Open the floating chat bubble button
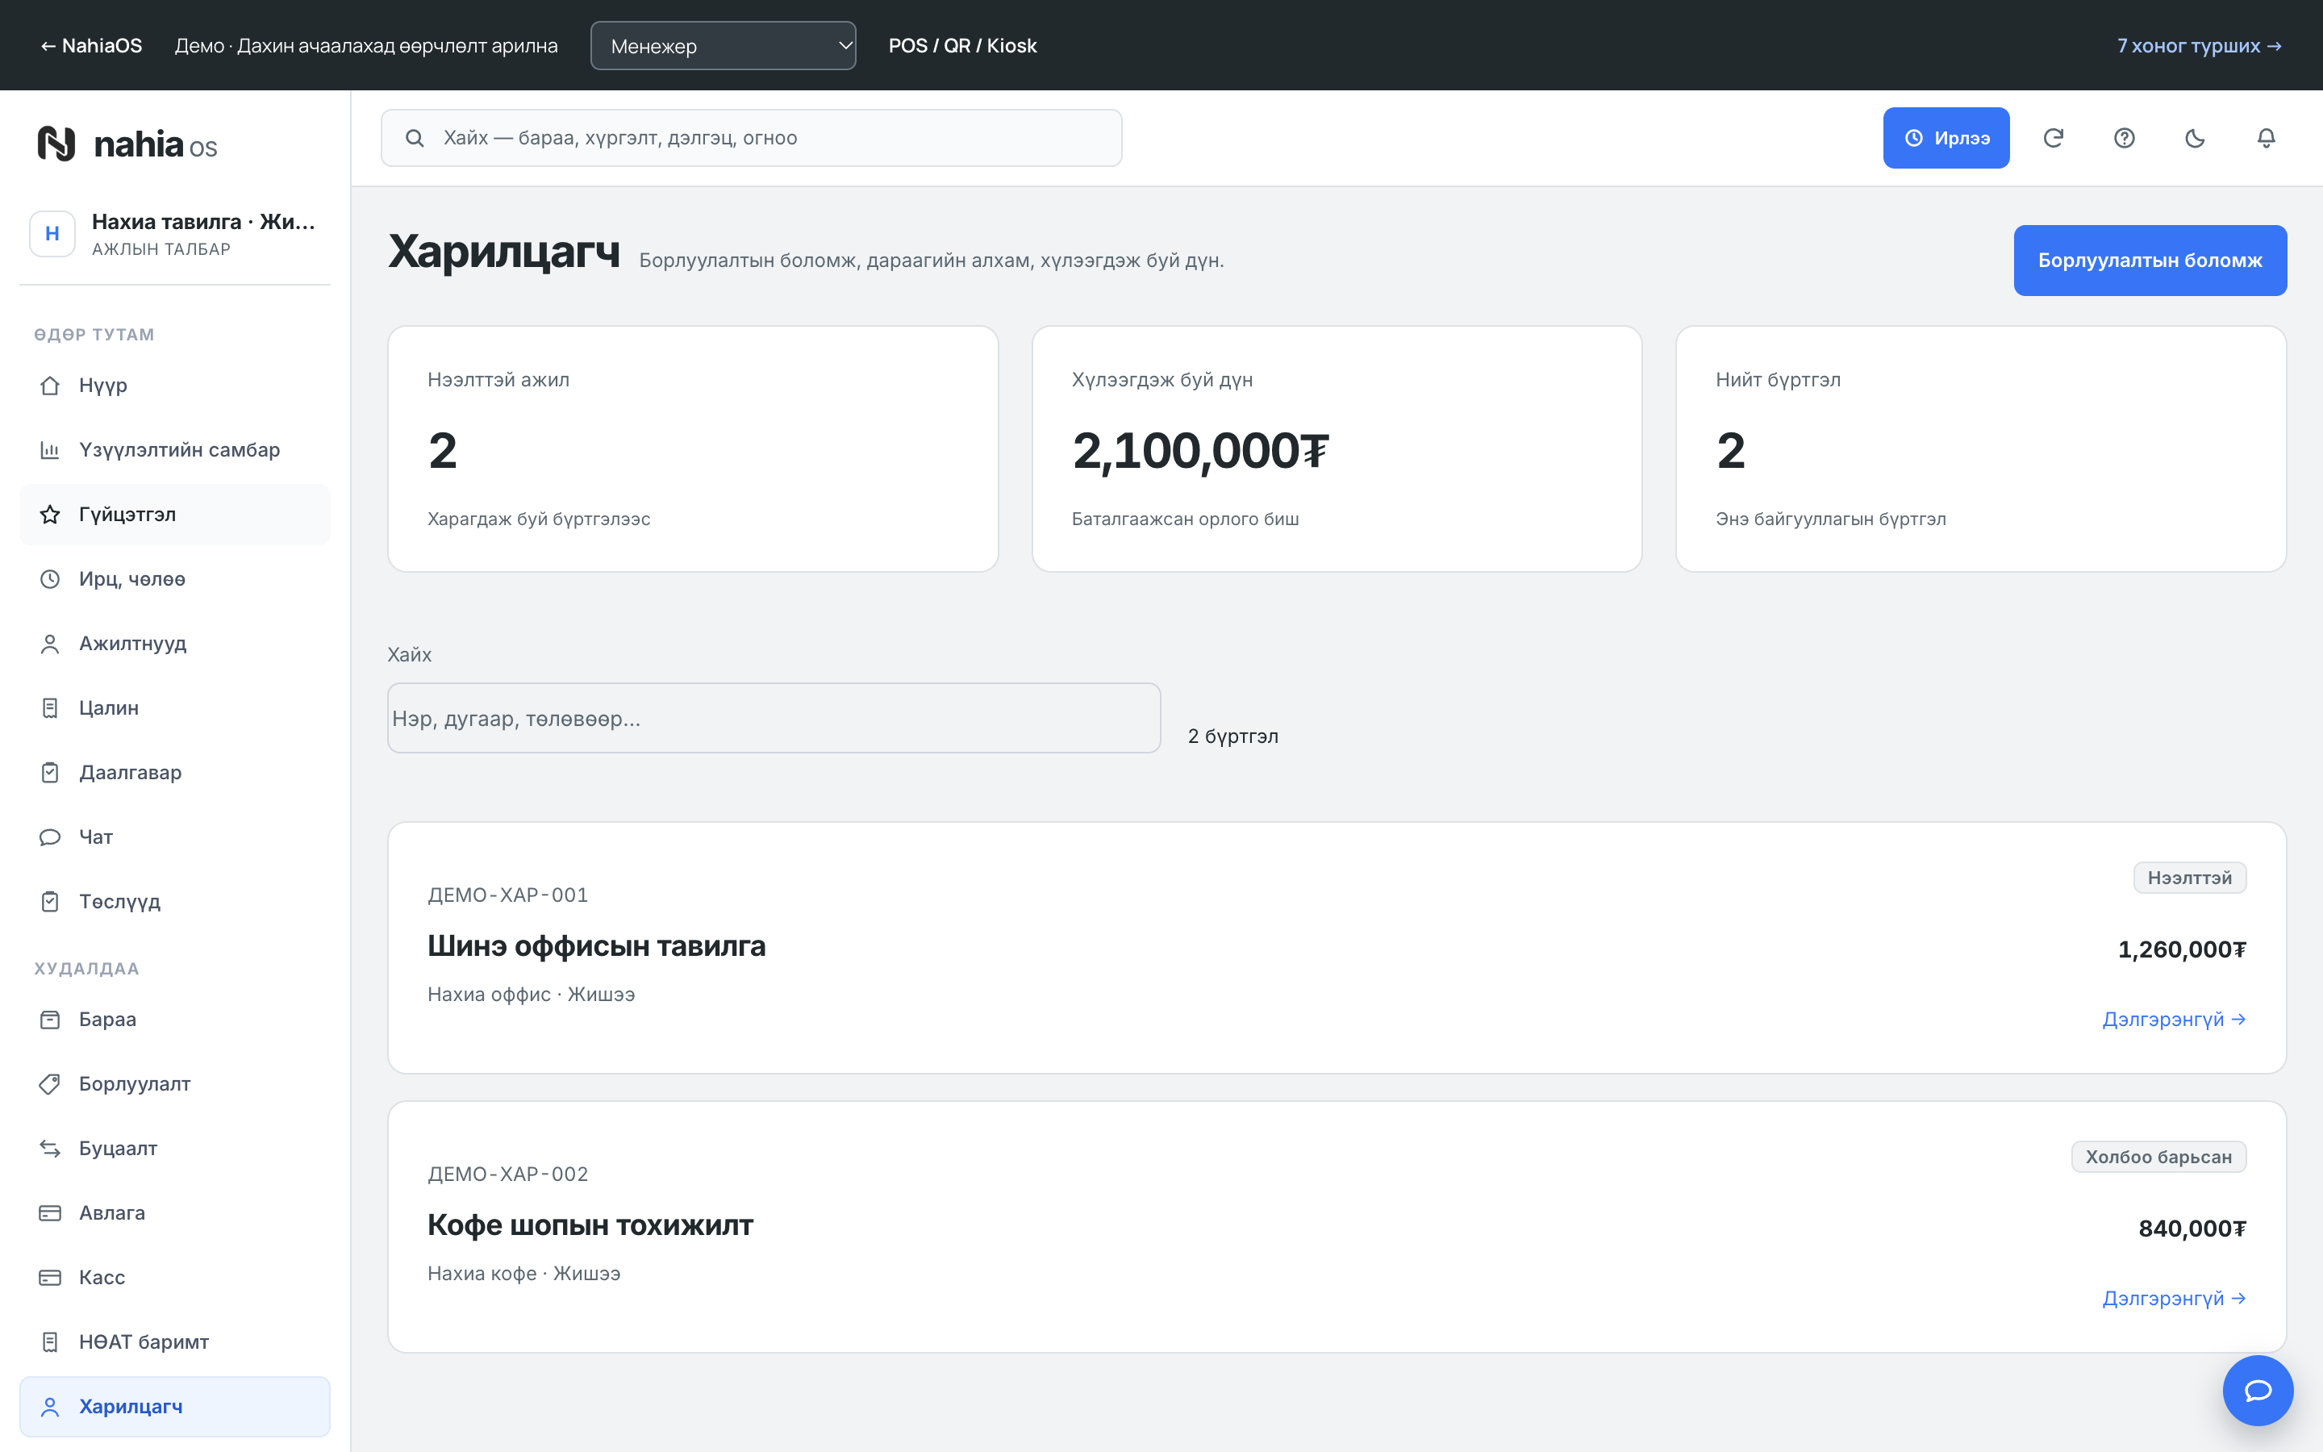The height and width of the screenshot is (1452, 2323). (x=2258, y=1391)
